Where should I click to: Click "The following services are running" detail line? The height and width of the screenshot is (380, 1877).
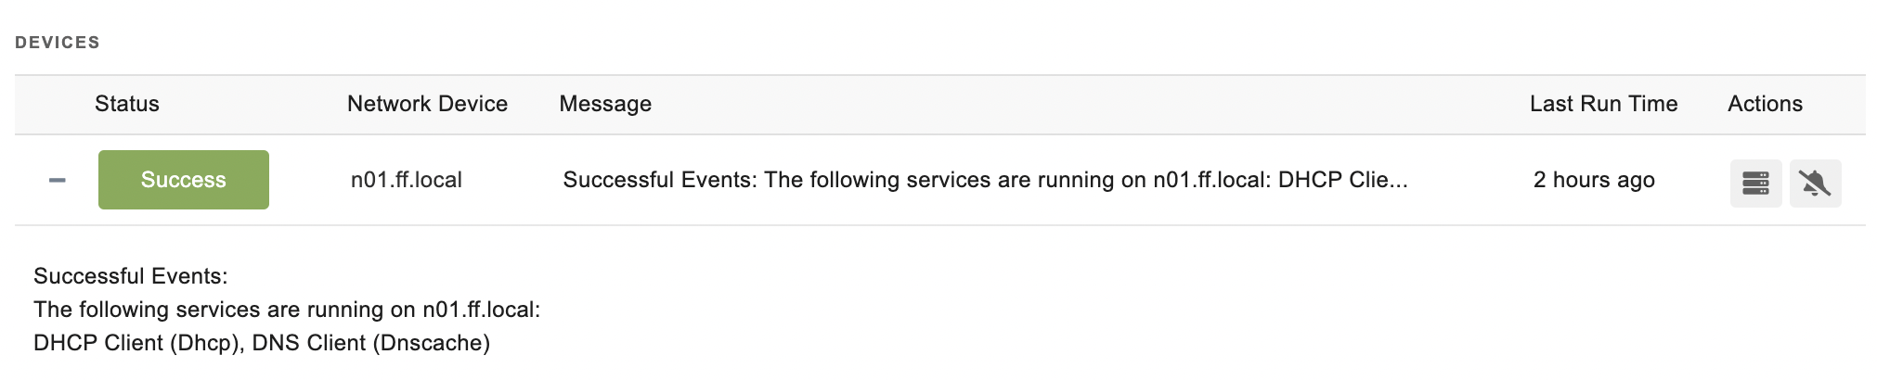(287, 310)
